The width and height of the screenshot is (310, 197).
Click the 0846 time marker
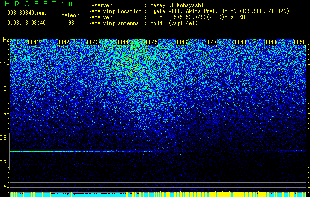click(181, 42)
